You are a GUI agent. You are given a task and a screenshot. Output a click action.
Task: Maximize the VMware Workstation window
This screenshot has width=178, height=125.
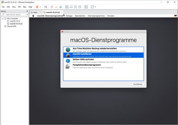[x=168, y=2]
